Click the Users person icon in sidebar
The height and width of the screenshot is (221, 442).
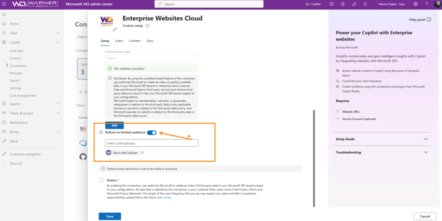click(x=4, y=33)
